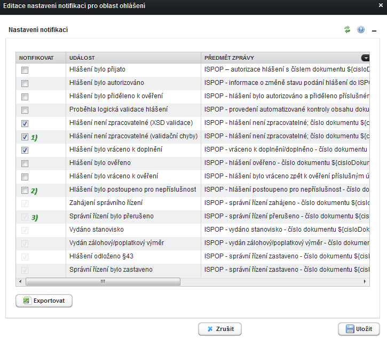This screenshot has width=387, height=339.
Task: Select Správní řízení bylo zastaveno event text
Action: [111, 270]
